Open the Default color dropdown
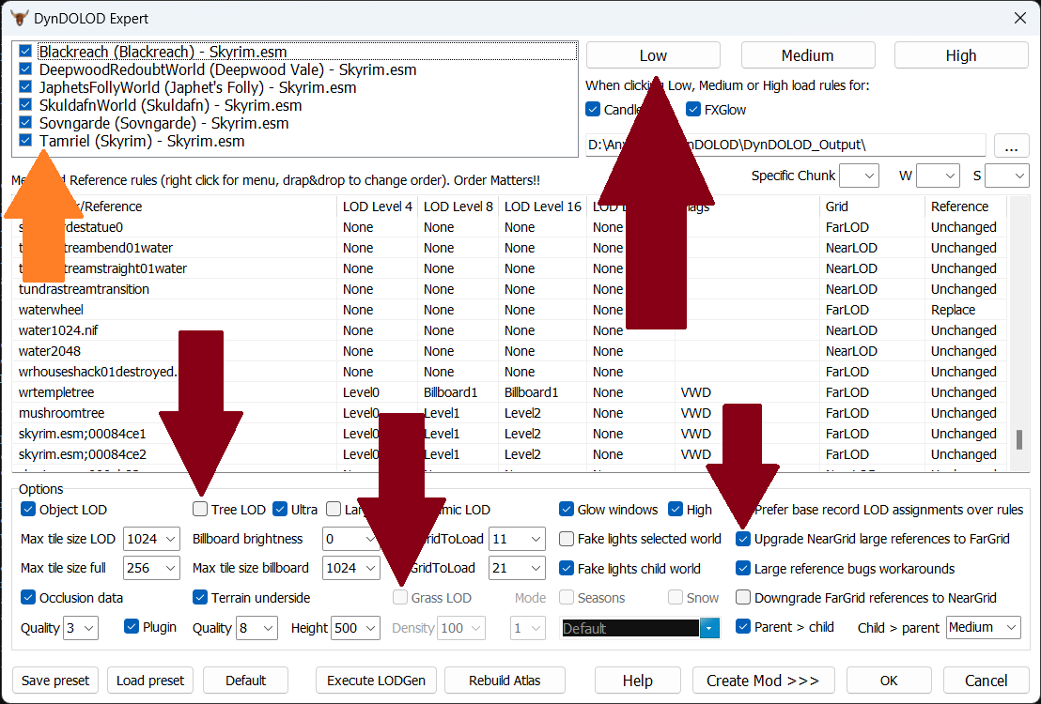The image size is (1041, 704). [709, 628]
